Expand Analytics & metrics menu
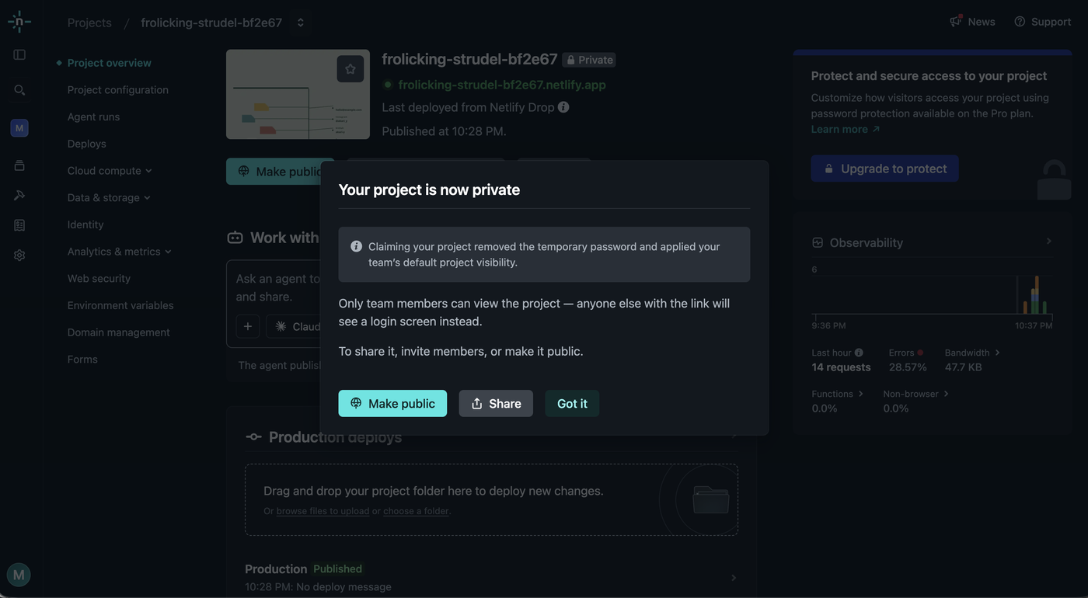The height and width of the screenshot is (598, 1088). pos(120,252)
